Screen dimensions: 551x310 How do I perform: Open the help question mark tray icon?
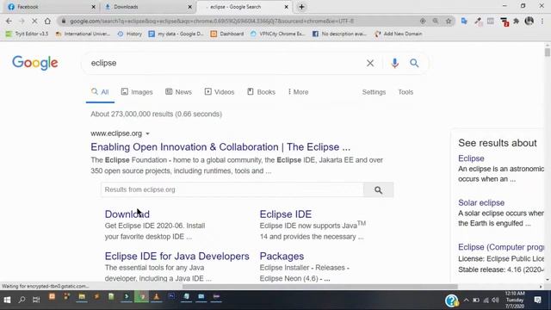pyautogui.click(x=451, y=301)
